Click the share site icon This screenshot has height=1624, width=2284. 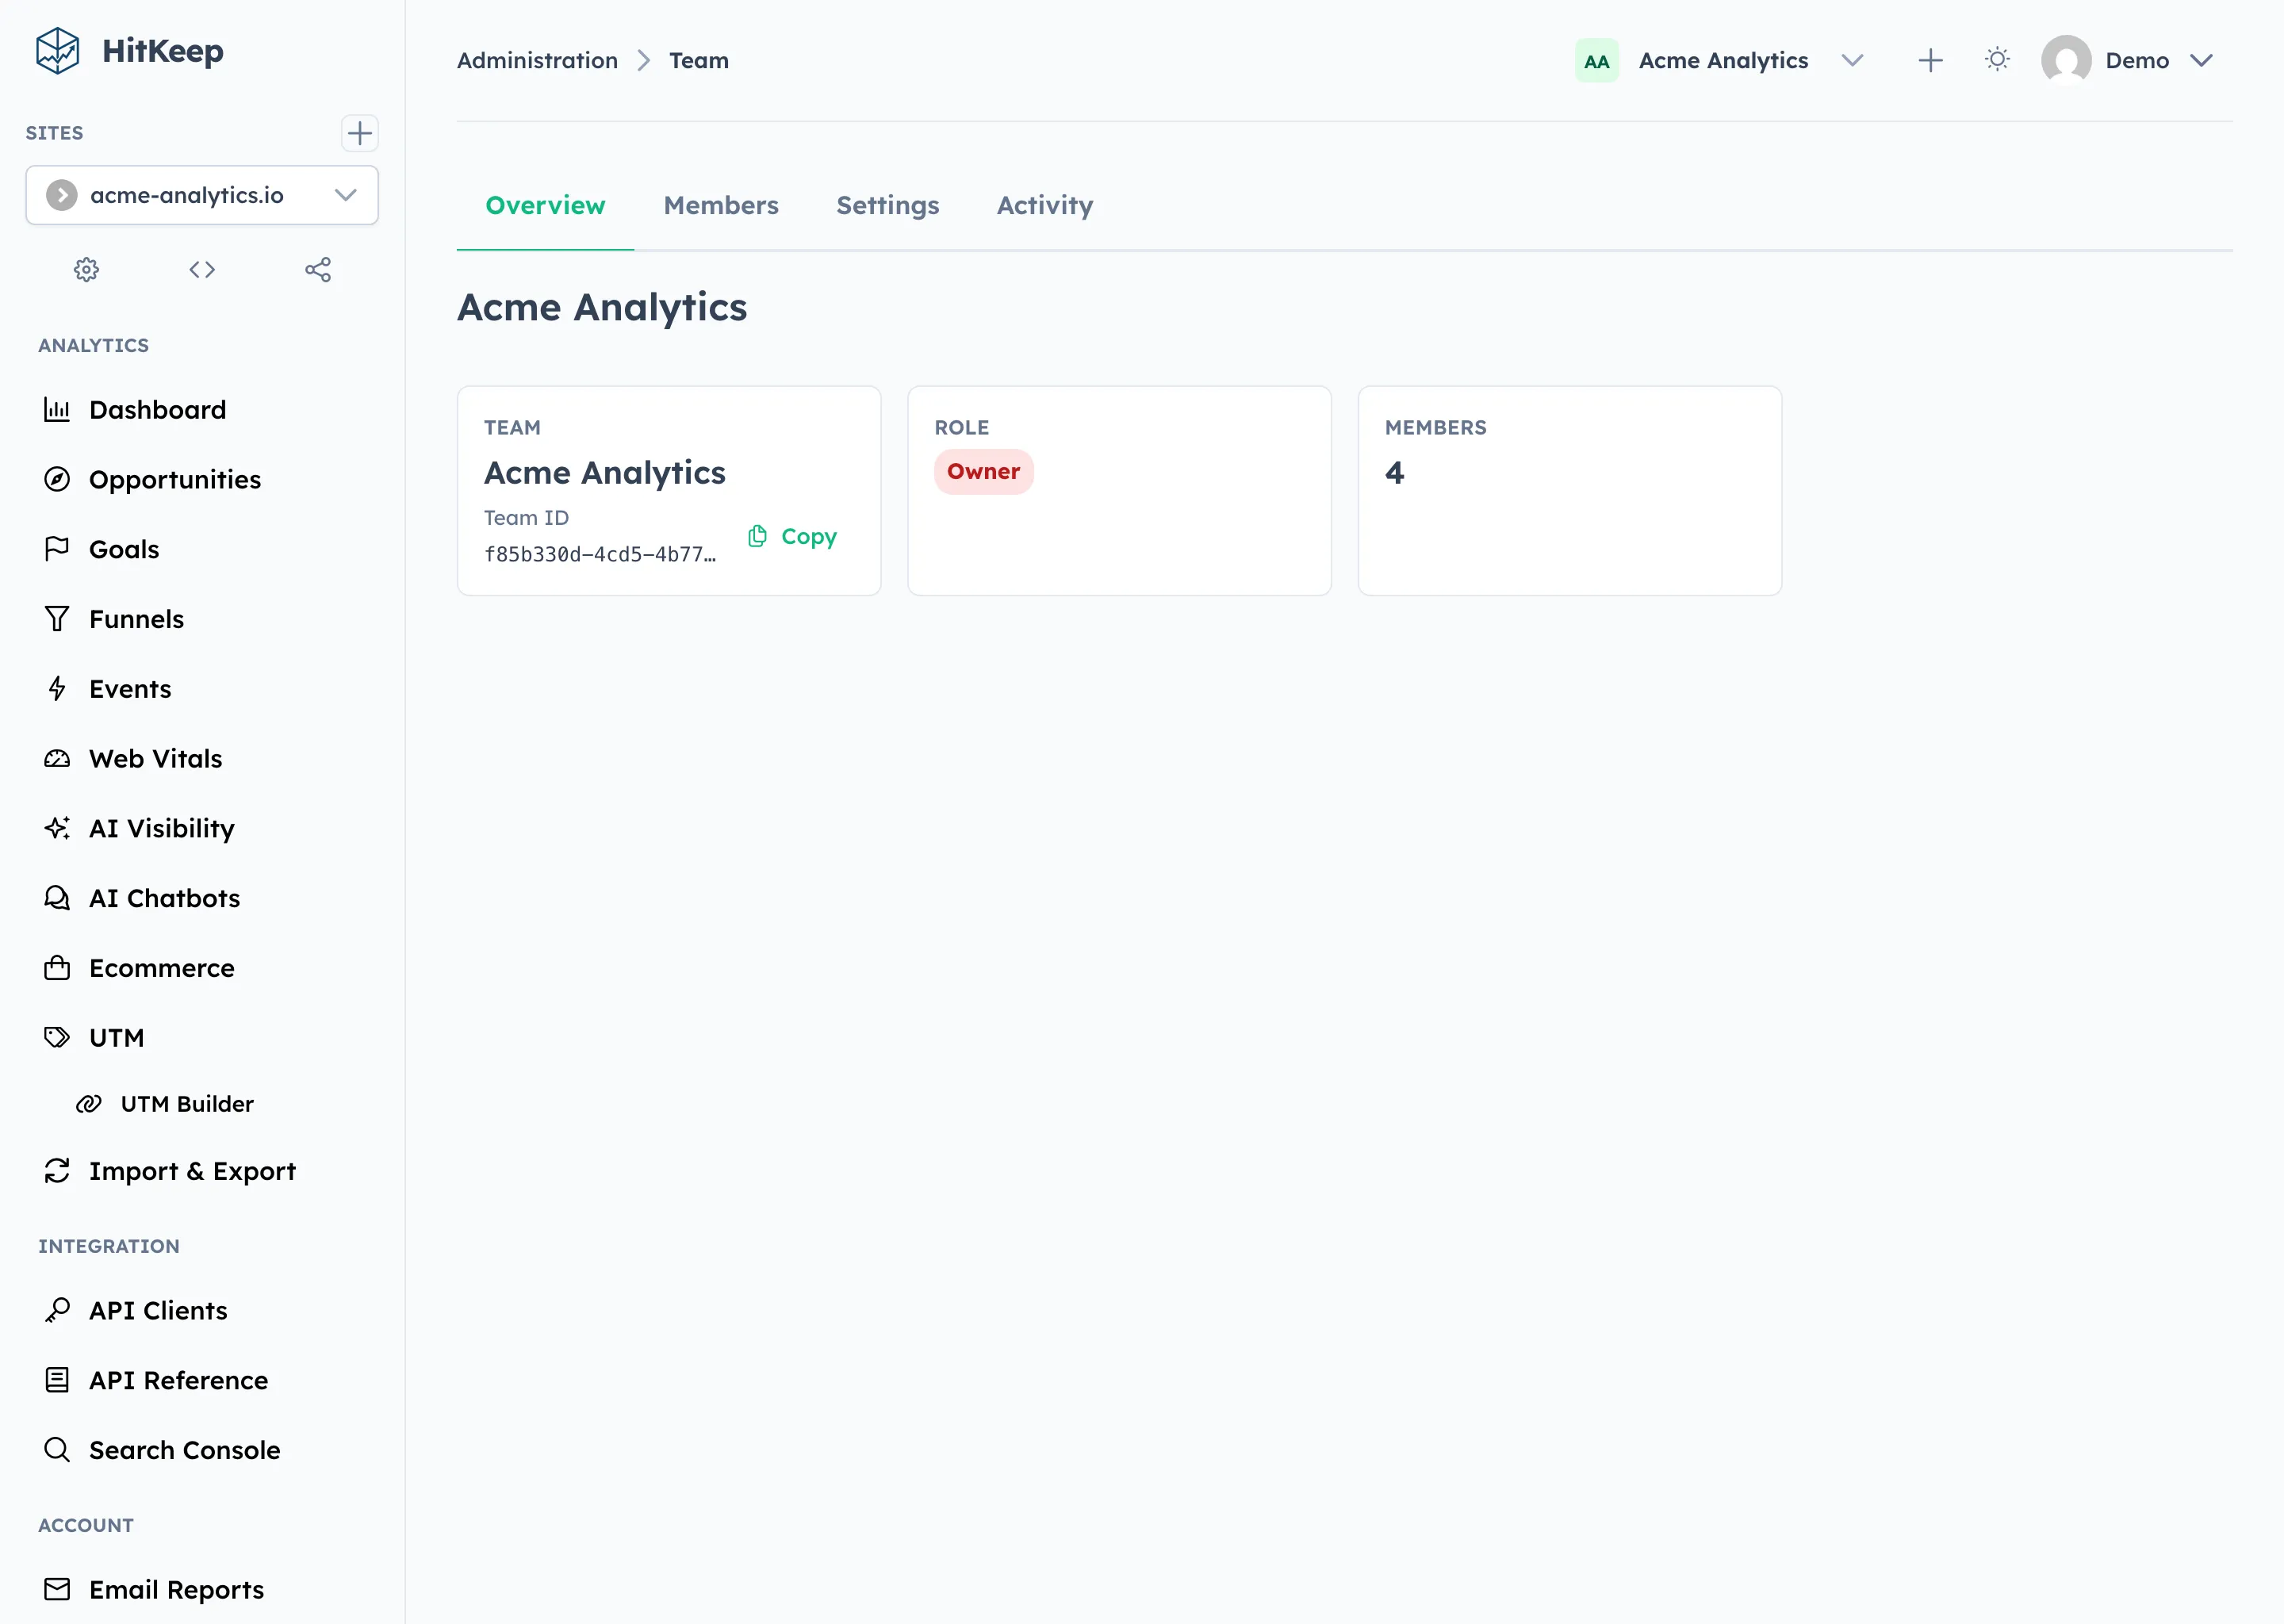pos(318,269)
